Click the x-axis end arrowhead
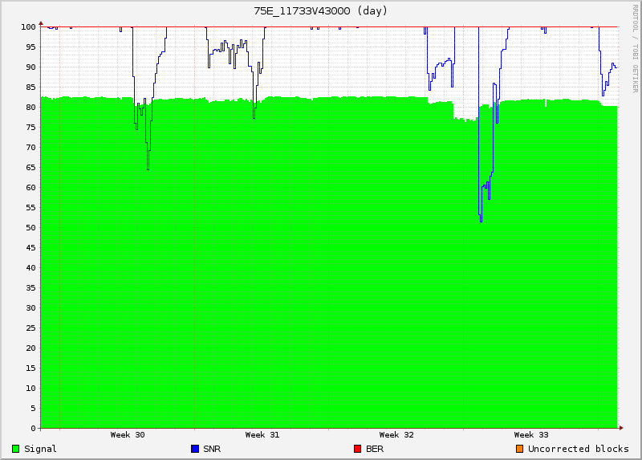642x460 pixels. 621,428
